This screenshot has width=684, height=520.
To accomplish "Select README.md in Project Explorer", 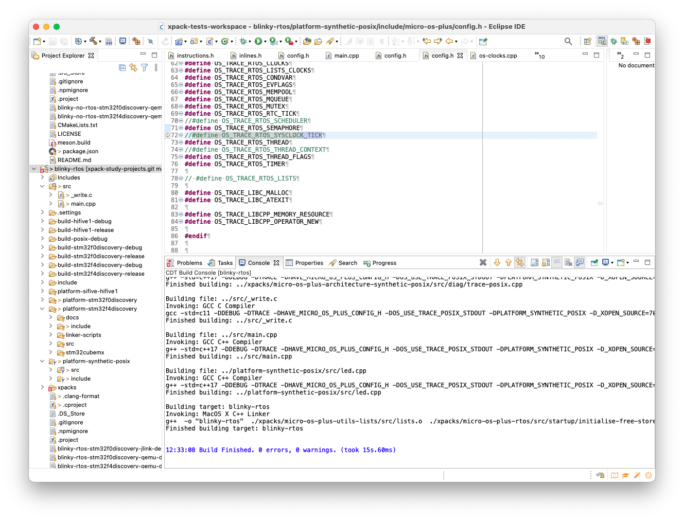I will 74,160.
